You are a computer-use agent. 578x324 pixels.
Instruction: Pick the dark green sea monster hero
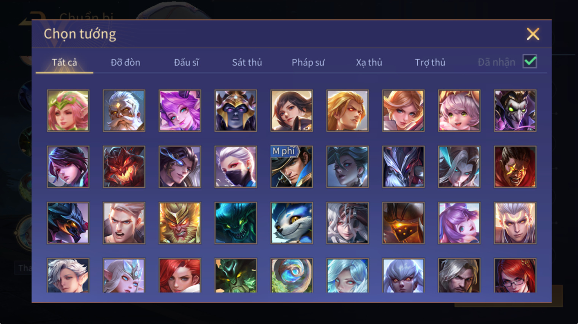[x=236, y=223]
